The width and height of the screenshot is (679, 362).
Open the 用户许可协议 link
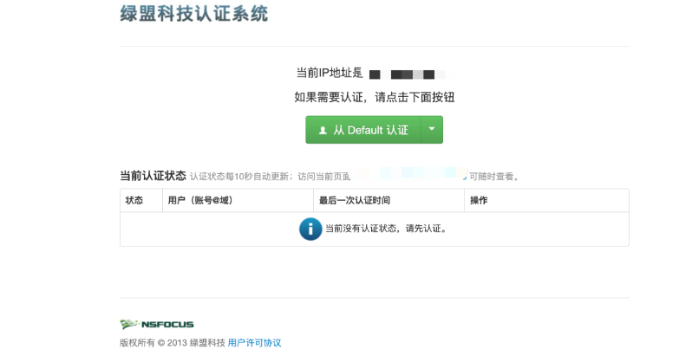255,343
